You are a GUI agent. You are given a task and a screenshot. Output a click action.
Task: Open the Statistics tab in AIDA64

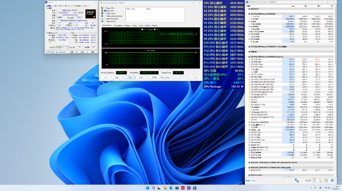[x=154, y=25]
